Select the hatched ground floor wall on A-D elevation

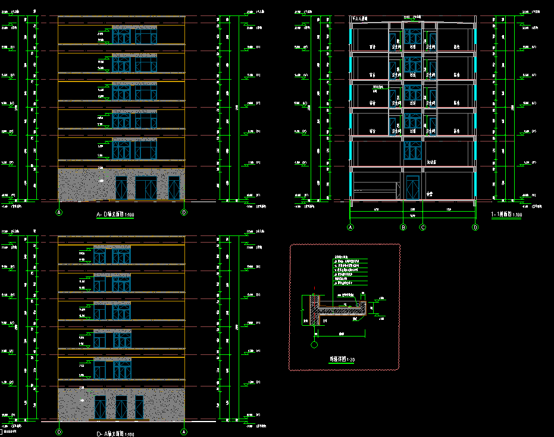click(x=83, y=184)
